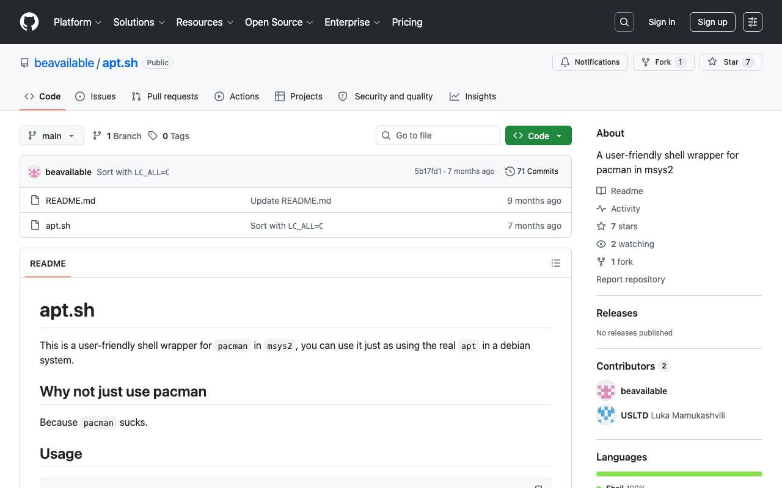Open the apt.sh row's commit message link
The height and width of the screenshot is (488, 782).
[287, 226]
